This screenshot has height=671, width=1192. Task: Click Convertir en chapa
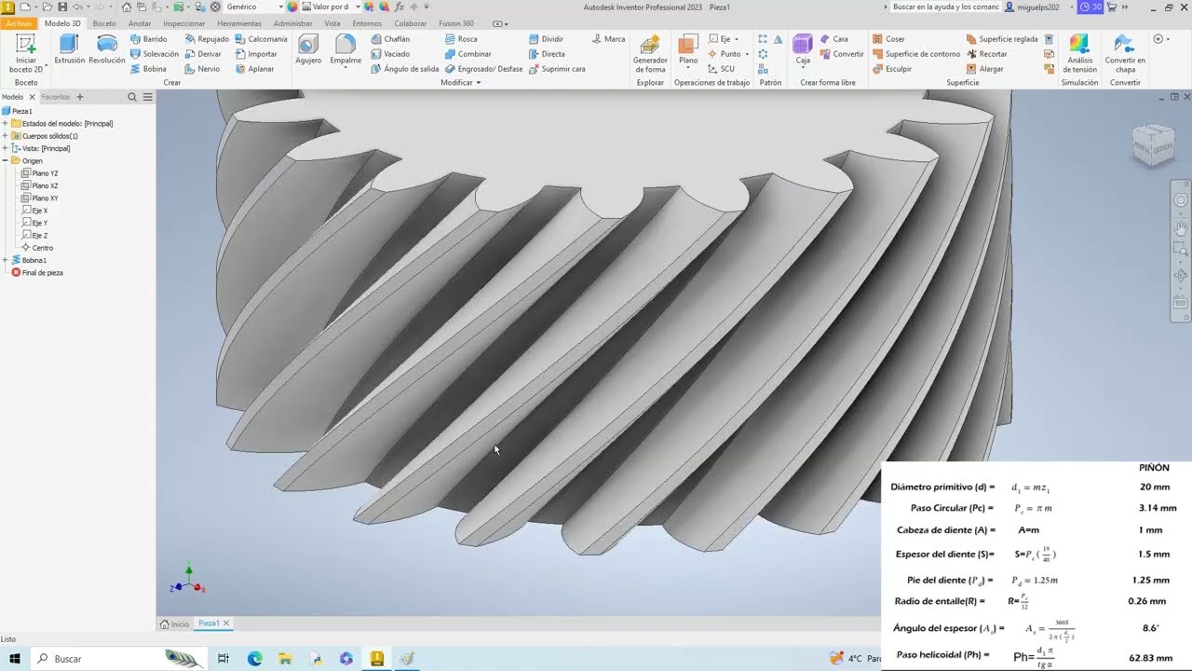pyautogui.click(x=1125, y=54)
